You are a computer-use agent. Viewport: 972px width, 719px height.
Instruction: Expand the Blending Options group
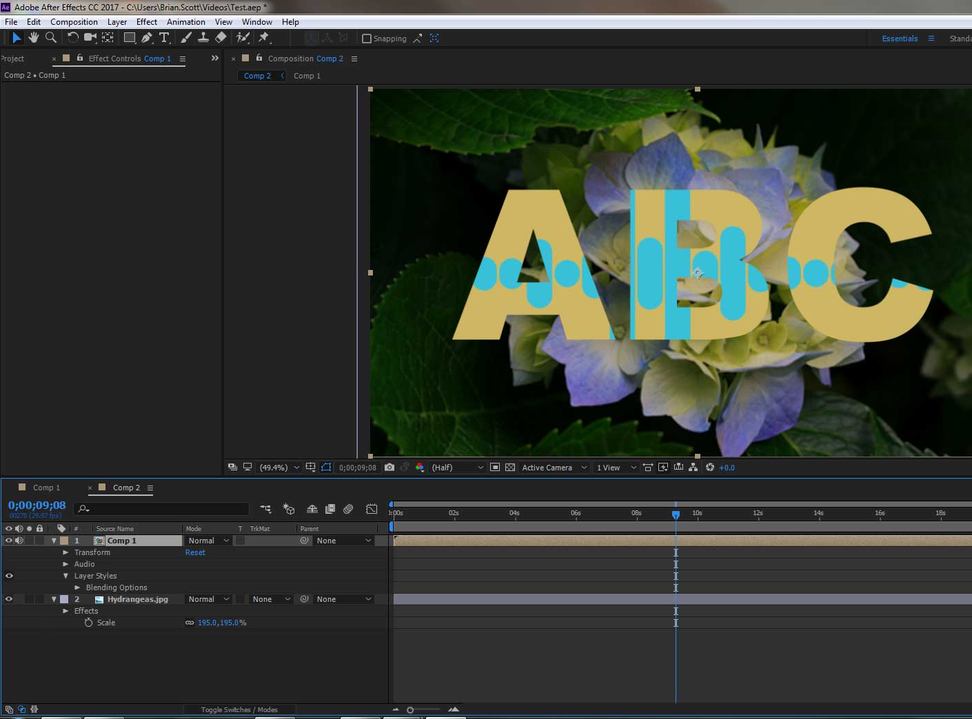click(x=77, y=587)
